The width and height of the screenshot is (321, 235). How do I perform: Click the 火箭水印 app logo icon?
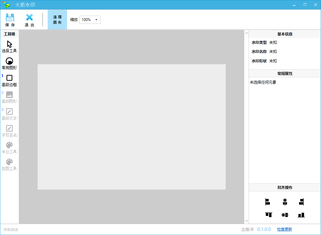[6, 5]
